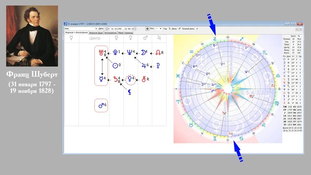Open the Космограмма tab
Image resolution: width=311 pixels, height=175 pixels.
110,33
